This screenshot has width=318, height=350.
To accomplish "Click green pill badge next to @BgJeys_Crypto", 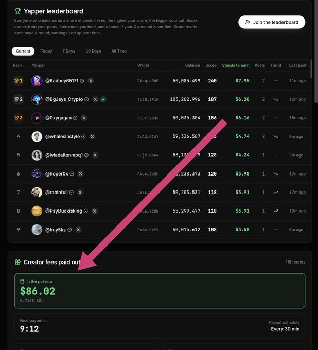I will [x=103, y=99].
